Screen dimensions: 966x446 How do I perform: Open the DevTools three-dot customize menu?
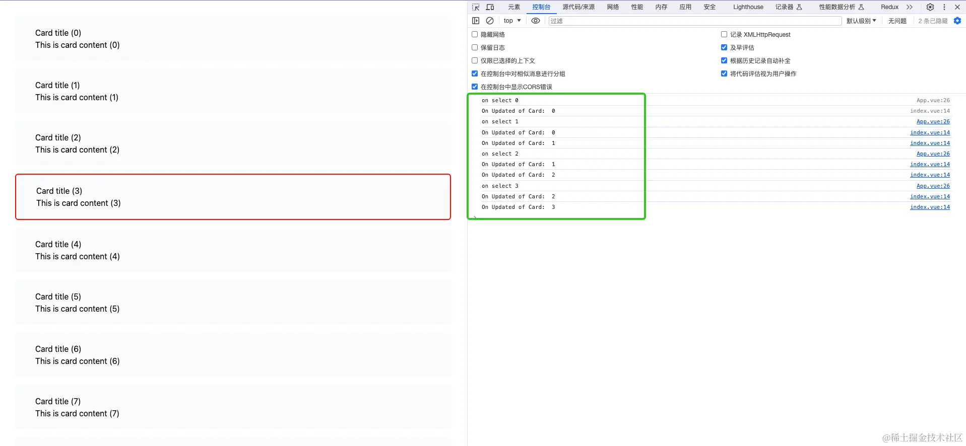click(944, 7)
